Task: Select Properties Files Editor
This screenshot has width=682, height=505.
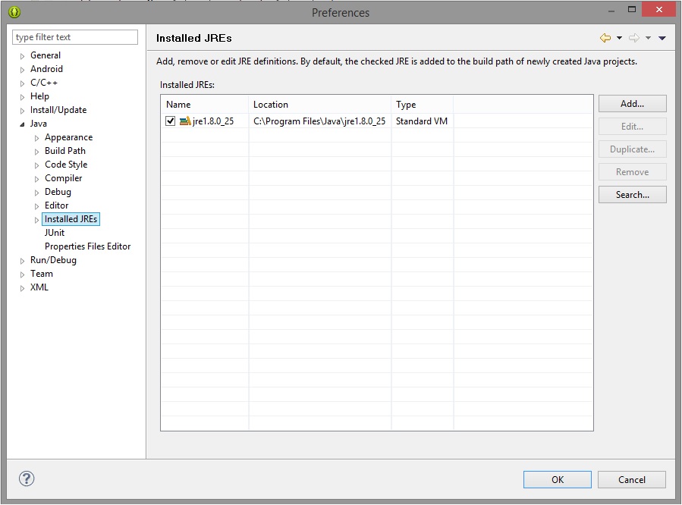Action: coord(87,246)
